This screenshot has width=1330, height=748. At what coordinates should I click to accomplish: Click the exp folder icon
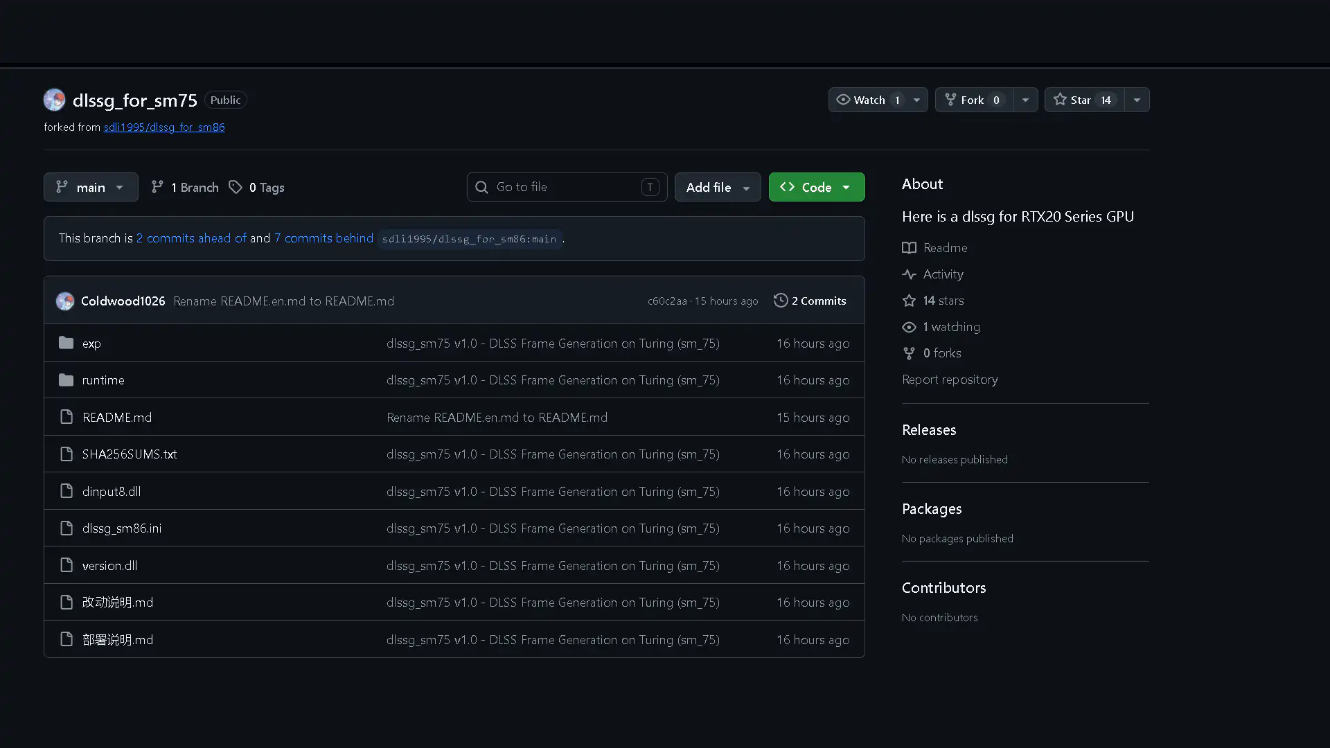[66, 343]
